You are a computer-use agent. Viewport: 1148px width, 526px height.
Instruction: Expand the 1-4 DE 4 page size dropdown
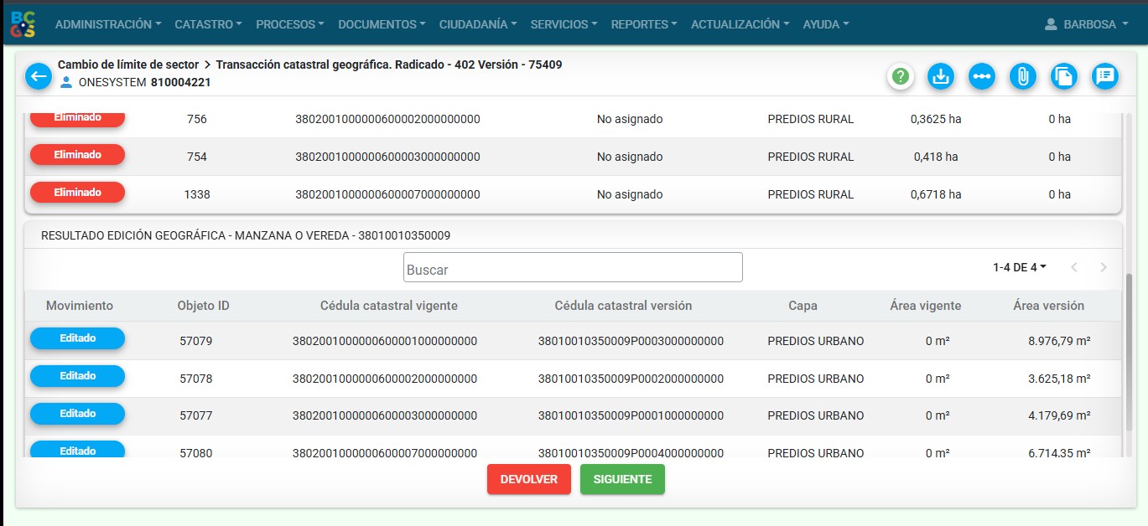tap(1020, 267)
